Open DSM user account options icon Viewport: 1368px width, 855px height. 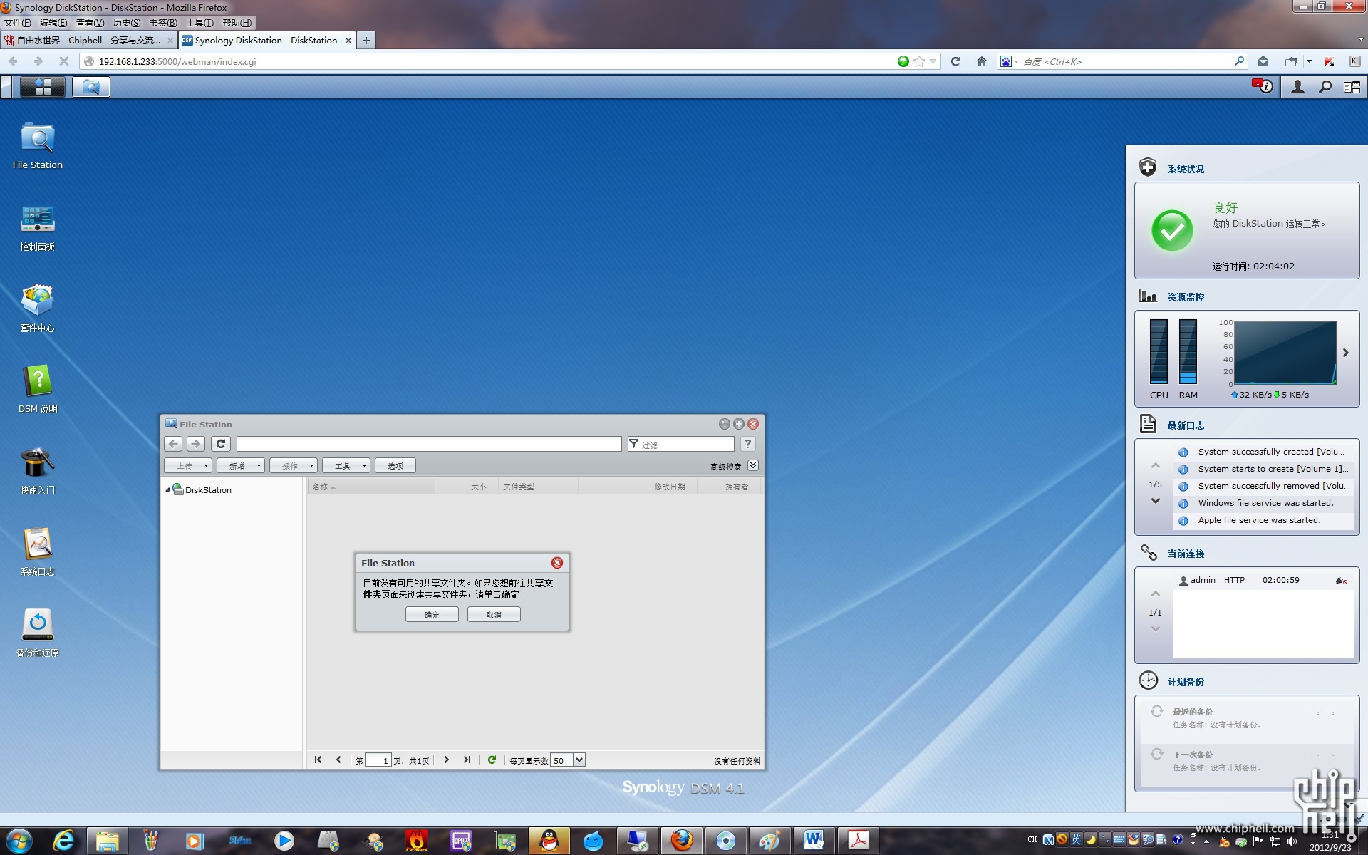click(1297, 87)
